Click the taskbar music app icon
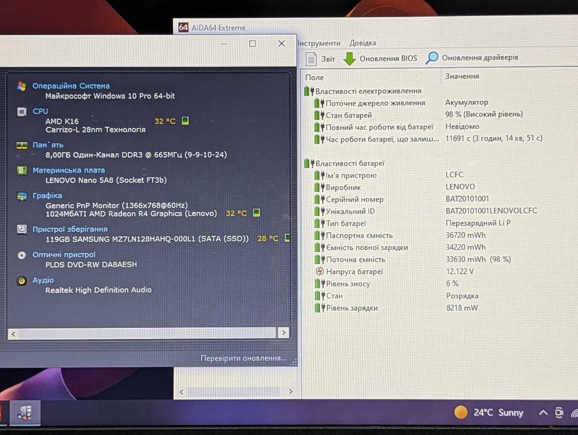 [25, 412]
